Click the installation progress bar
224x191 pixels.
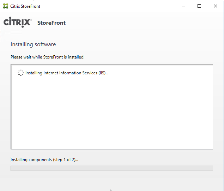coord(112,168)
